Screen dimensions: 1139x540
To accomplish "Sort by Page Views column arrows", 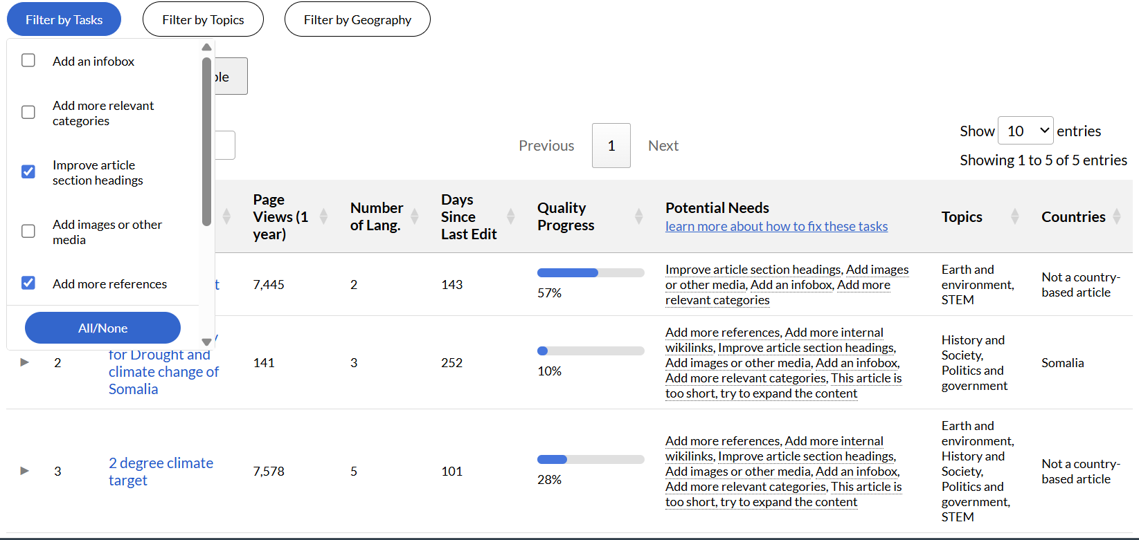I will point(323,216).
